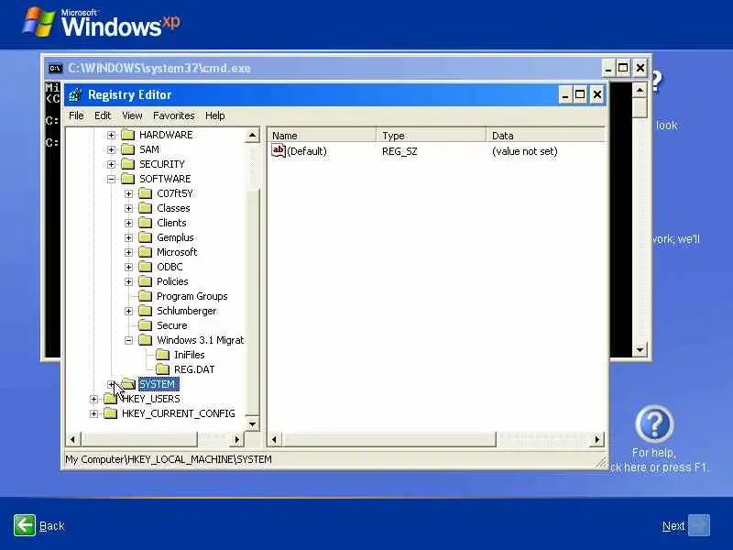Expand the Classes key
This screenshot has height=550, width=733.
(x=128, y=208)
